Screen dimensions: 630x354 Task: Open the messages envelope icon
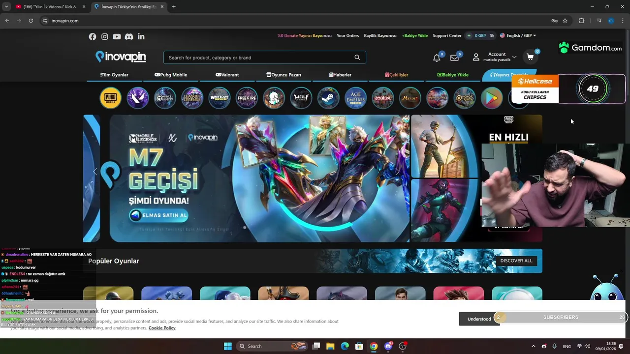pyautogui.click(x=454, y=58)
